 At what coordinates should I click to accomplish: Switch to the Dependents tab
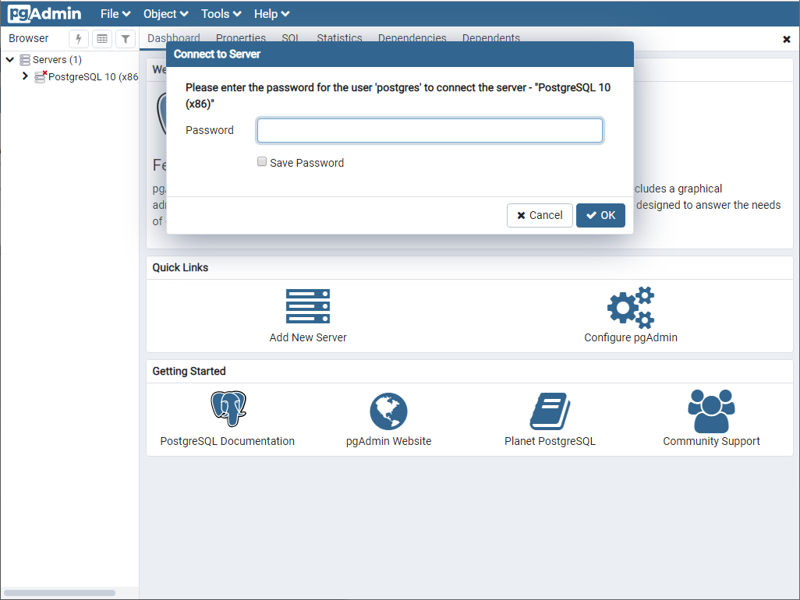click(490, 37)
